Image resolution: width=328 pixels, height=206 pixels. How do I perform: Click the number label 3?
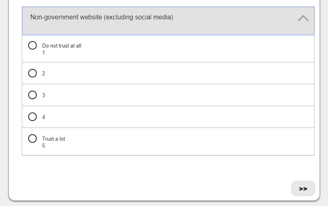point(44,96)
